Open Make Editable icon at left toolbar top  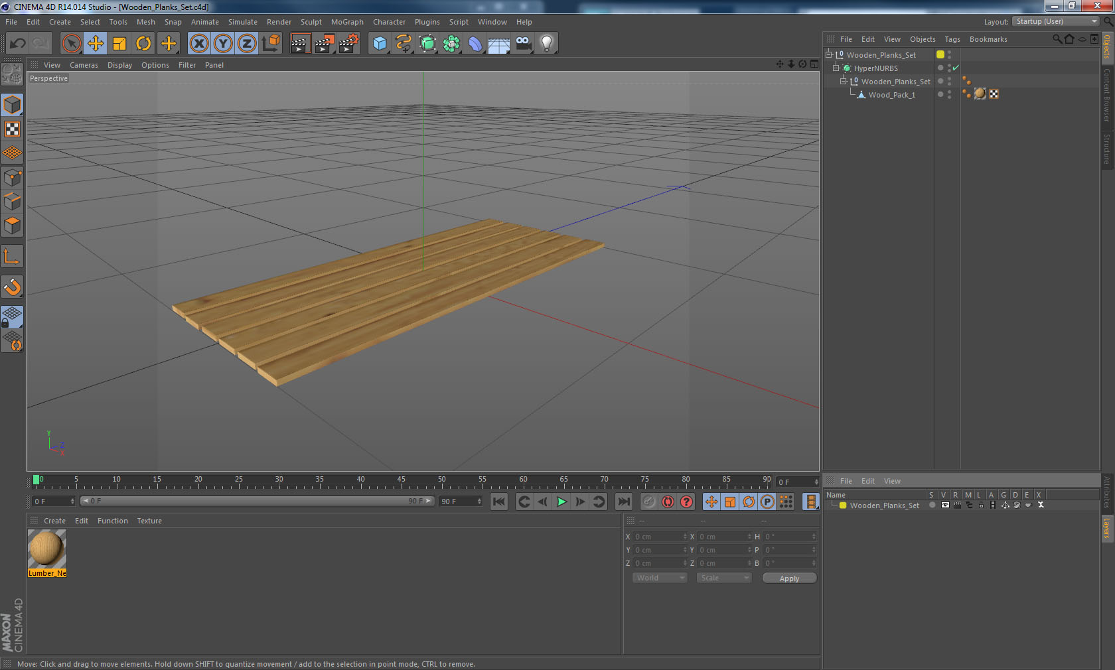click(x=13, y=74)
